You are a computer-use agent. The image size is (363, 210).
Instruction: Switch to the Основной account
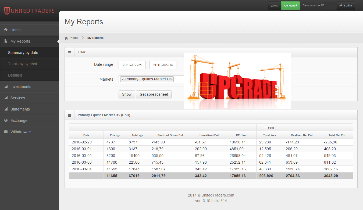(x=291, y=6)
